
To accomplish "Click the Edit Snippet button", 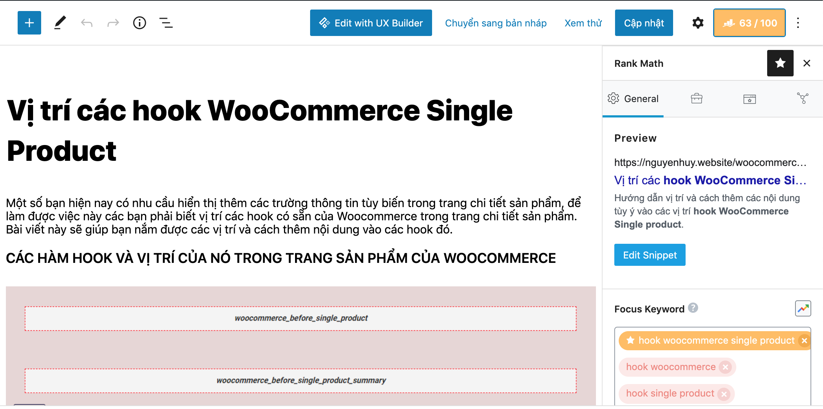I will 650,255.
